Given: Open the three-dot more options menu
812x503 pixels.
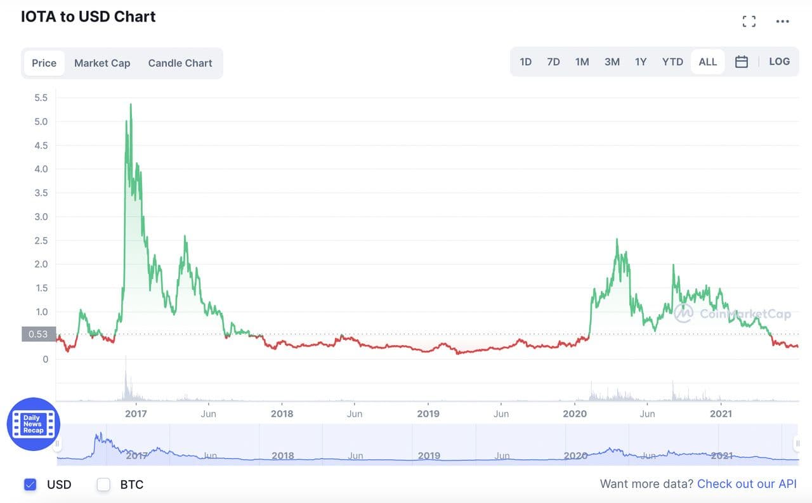Looking at the screenshot, I should click(783, 22).
